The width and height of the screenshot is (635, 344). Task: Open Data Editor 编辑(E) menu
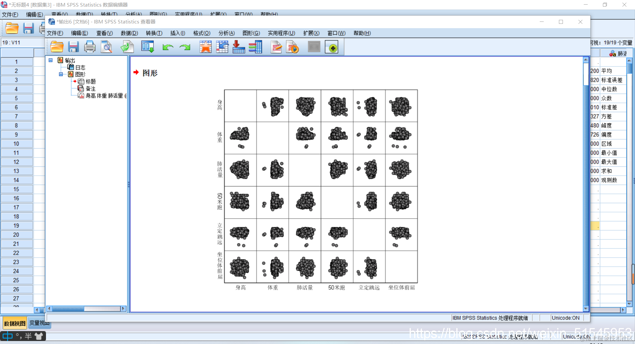click(34, 15)
